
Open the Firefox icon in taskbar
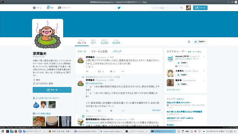[16, 131]
